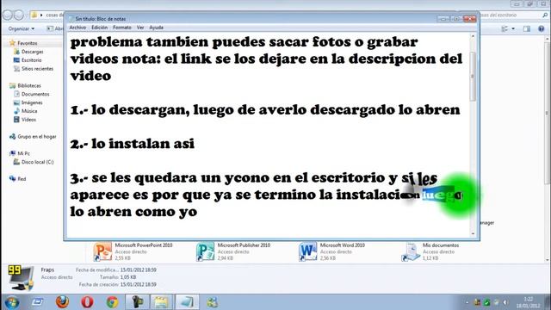Click the Favoritos star icon
This screenshot has width=551, height=310.
[12, 43]
